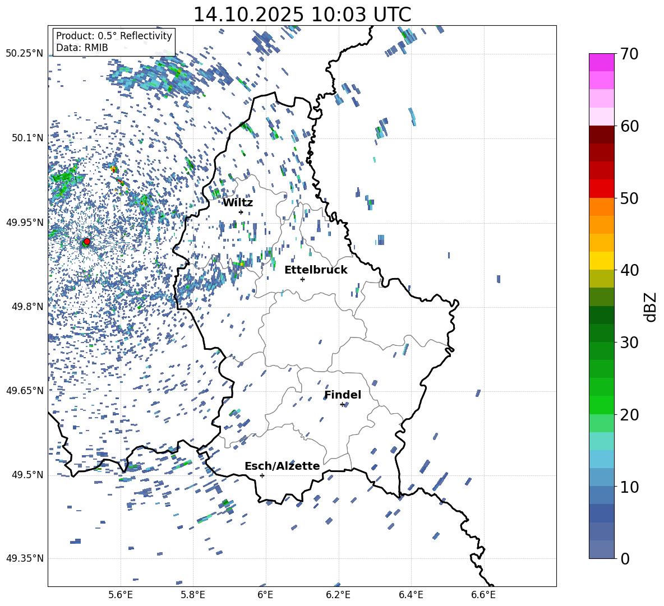The image size is (664, 606).
Task: Pick the magenta swatch at the colorbar top
Action: [x=601, y=62]
